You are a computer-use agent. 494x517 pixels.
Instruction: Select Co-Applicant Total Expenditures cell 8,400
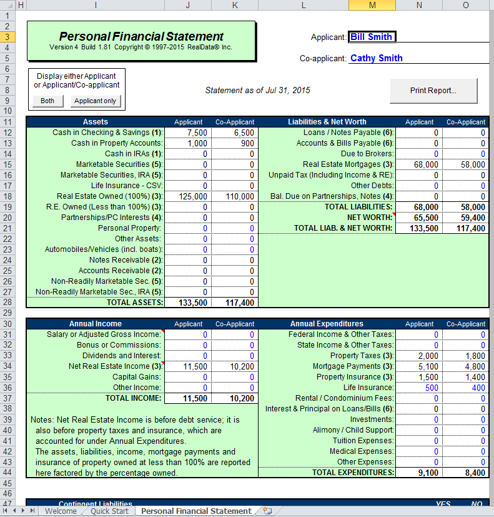[466, 473]
